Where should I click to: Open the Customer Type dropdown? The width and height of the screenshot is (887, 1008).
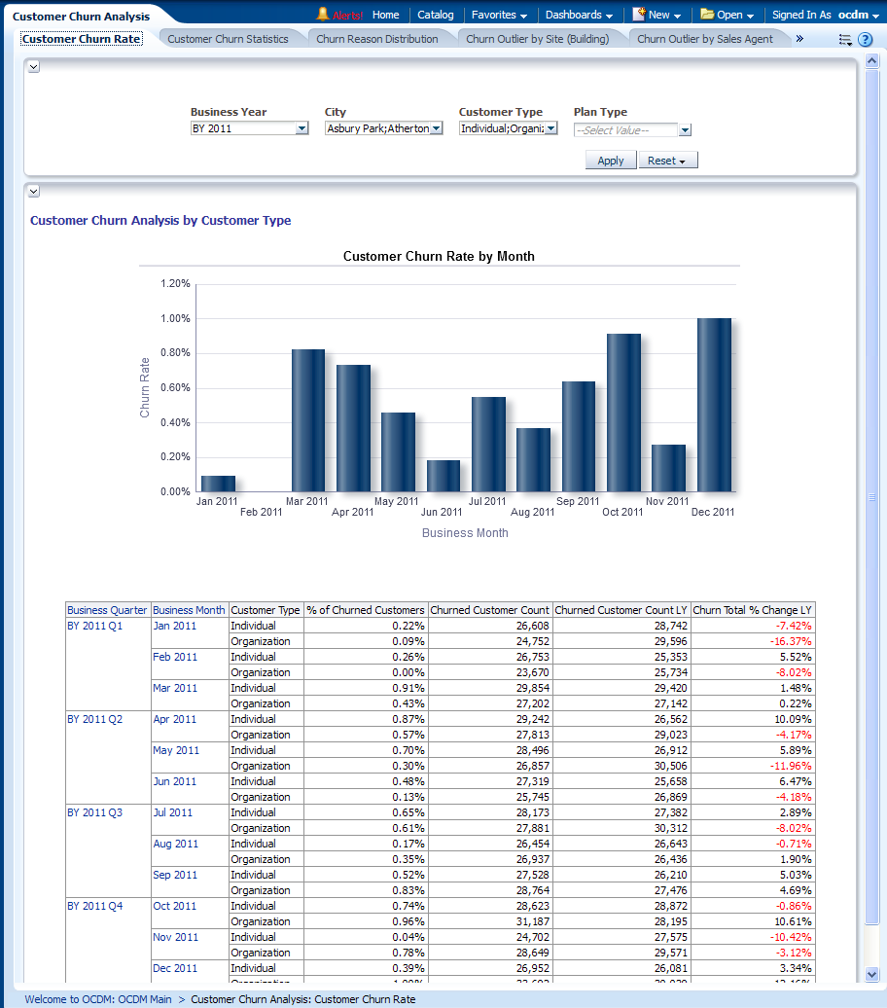point(550,128)
